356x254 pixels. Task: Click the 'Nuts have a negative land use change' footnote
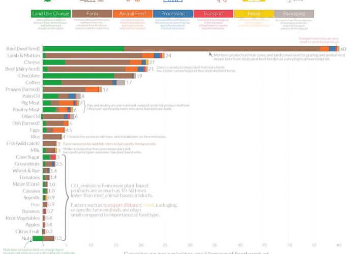[x=39, y=251]
